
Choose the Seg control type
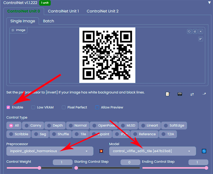click(40, 134)
